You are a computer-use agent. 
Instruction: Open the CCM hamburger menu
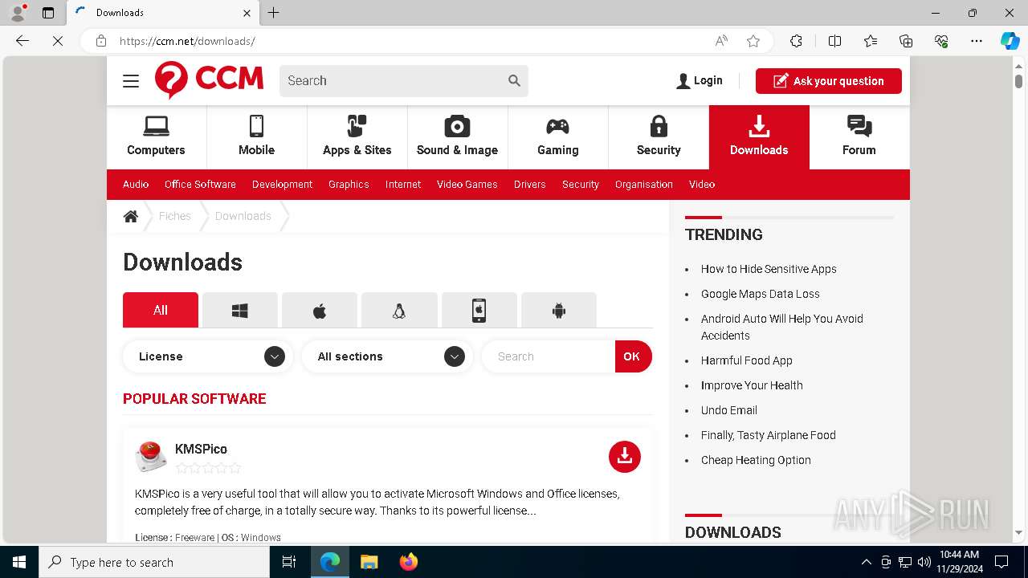pyautogui.click(x=131, y=81)
